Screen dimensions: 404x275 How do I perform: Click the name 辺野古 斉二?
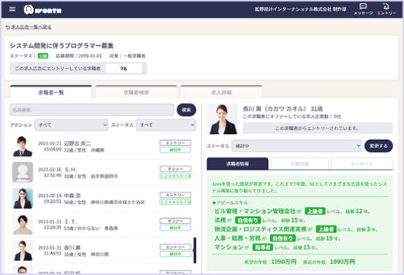(77, 143)
